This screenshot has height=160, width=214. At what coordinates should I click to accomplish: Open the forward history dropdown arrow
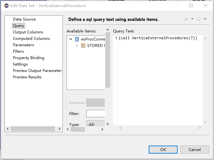205,19
